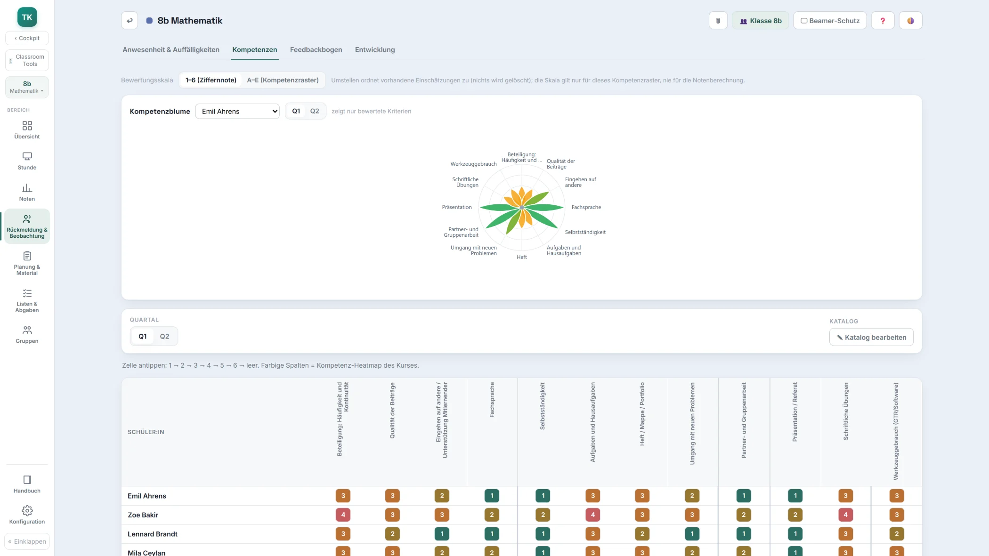Collapse the sidebar with Einklappen
This screenshot has height=556, width=989.
pos(27,541)
